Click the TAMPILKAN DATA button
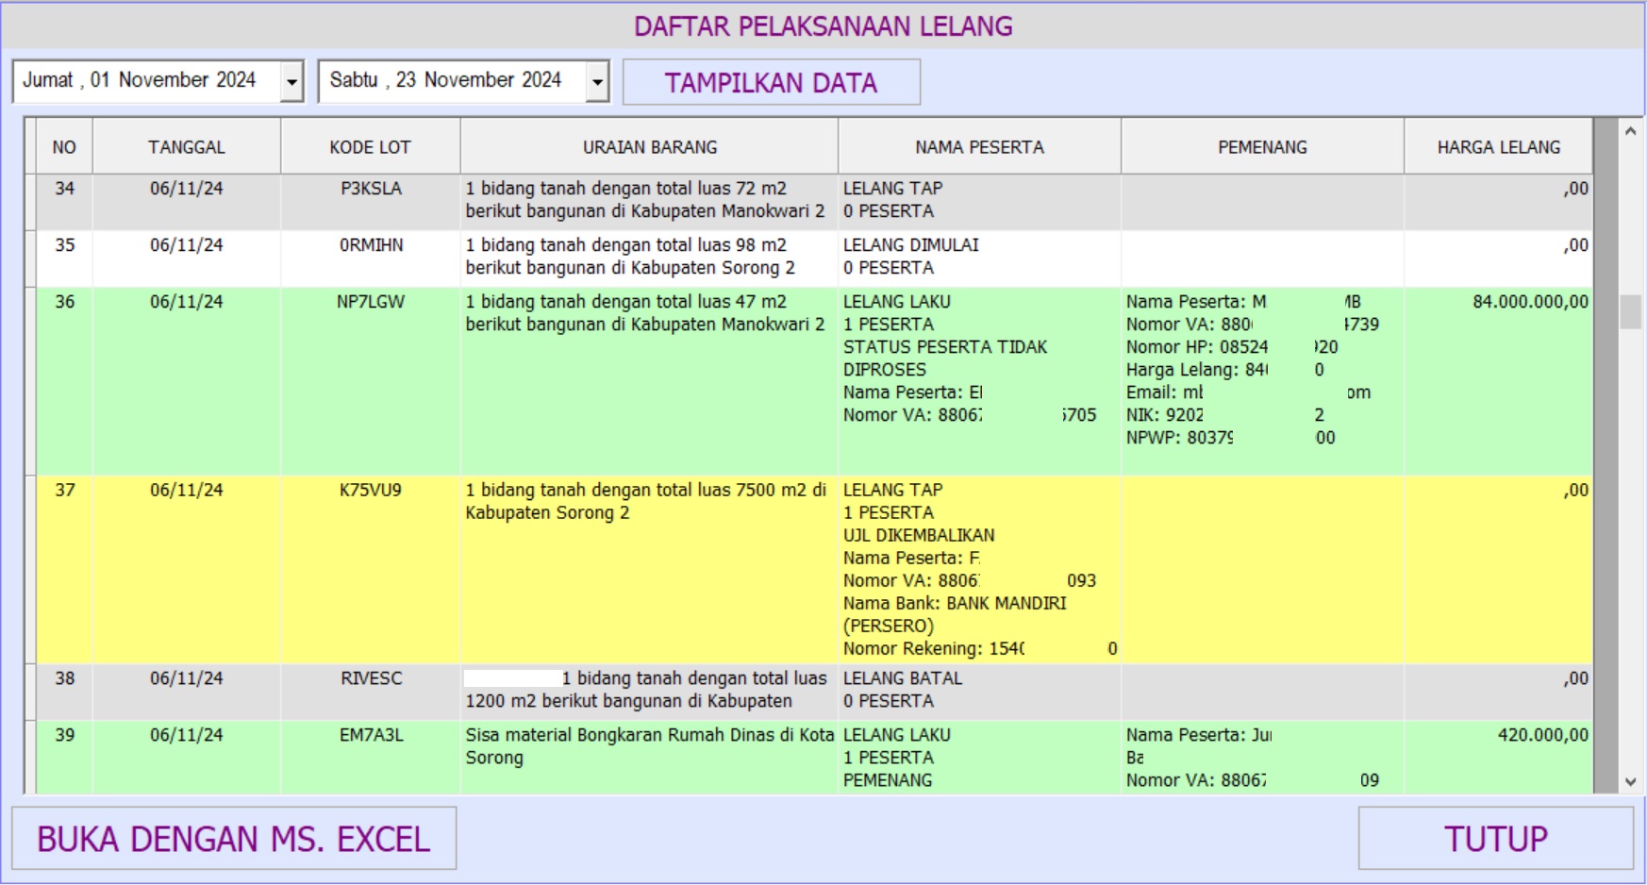The height and width of the screenshot is (885, 1647). tap(771, 83)
